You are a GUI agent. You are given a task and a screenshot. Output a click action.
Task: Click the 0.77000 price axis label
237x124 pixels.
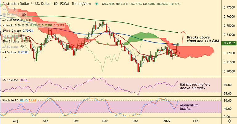[229, 7]
